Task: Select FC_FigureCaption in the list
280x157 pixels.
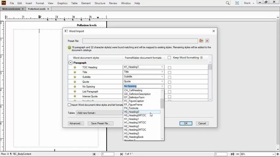Action: 142,101
